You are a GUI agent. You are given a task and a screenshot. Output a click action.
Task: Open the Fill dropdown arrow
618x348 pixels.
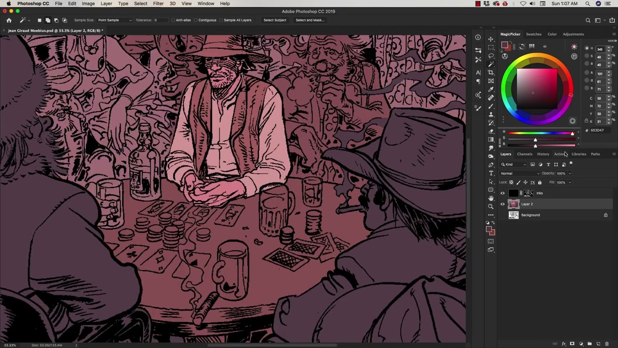[x=569, y=182]
